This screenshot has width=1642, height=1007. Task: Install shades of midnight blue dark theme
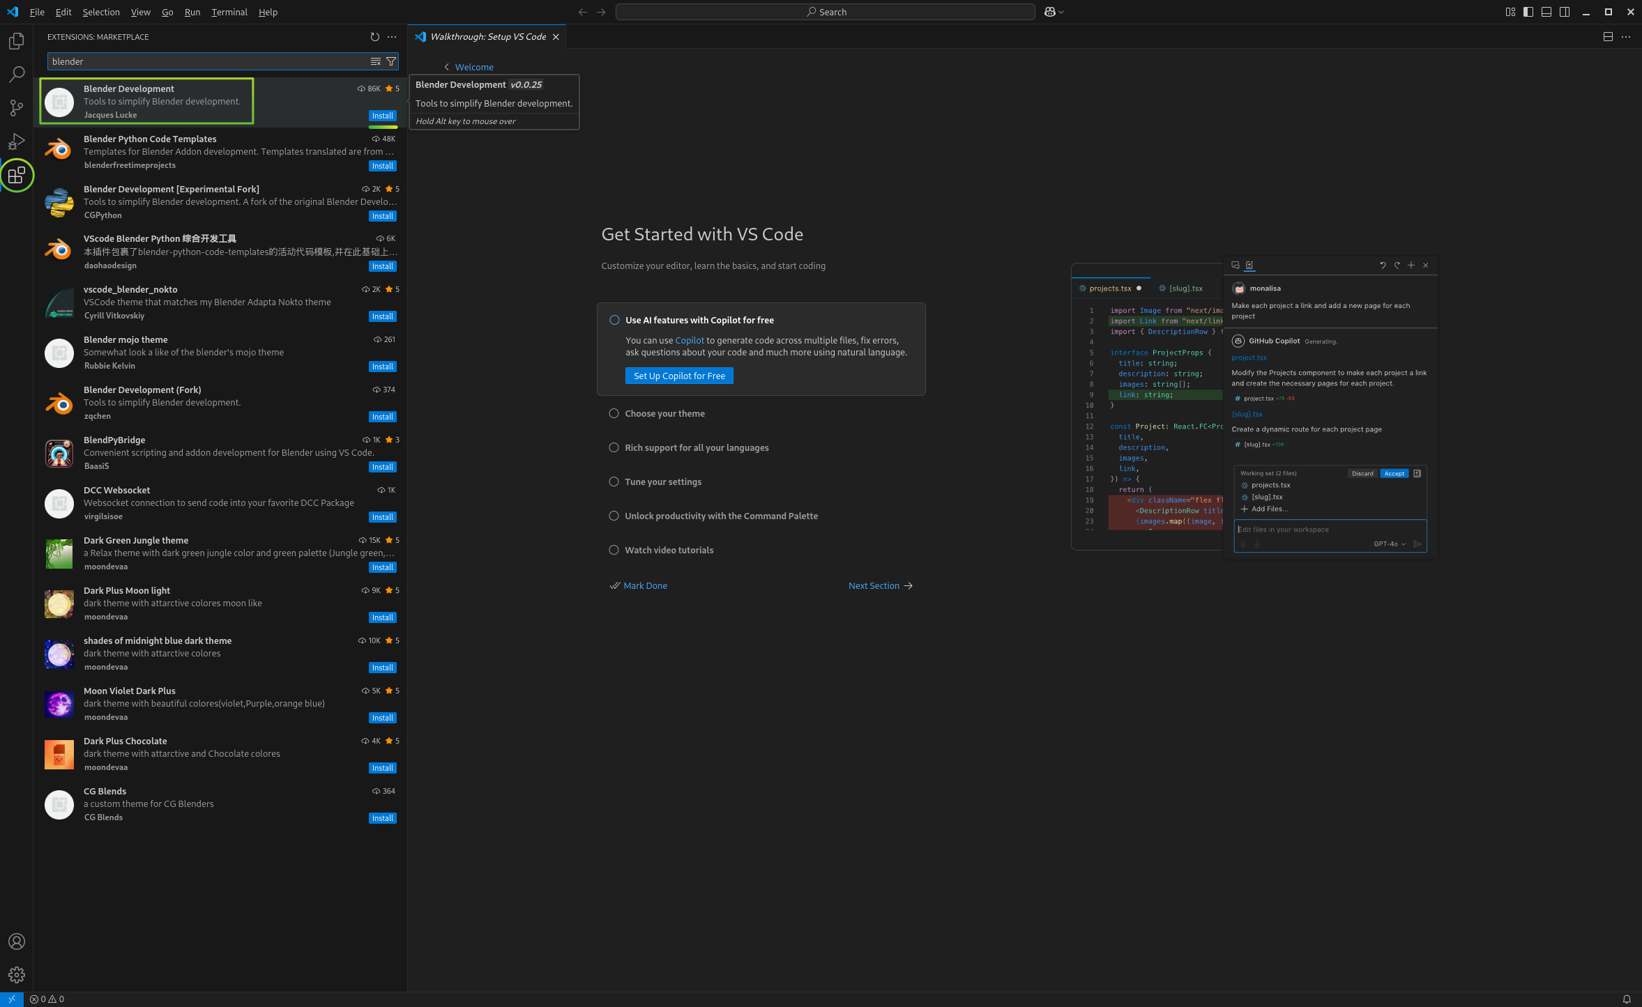383,668
